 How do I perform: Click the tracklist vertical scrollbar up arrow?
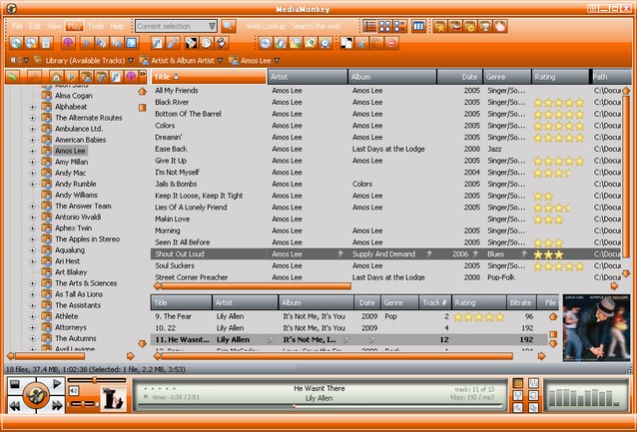(626, 91)
